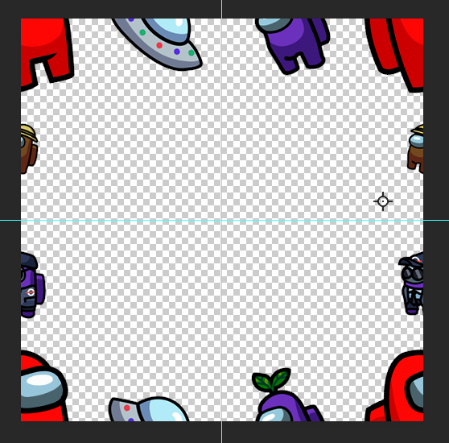Click the purple crewmate body at bottom
This screenshot has height=443, width=449.
[x=289, y=405]
